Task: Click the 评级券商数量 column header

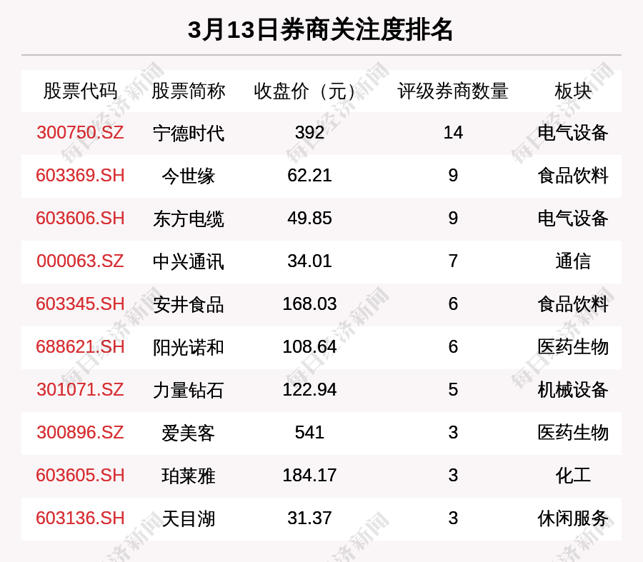Action: [453, 91]
